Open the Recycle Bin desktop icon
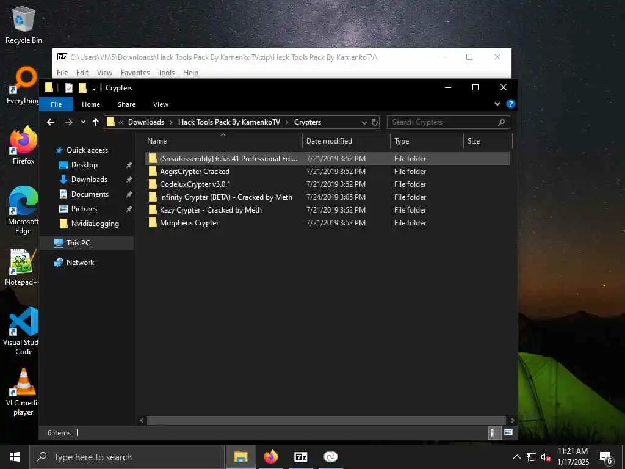 24,24
